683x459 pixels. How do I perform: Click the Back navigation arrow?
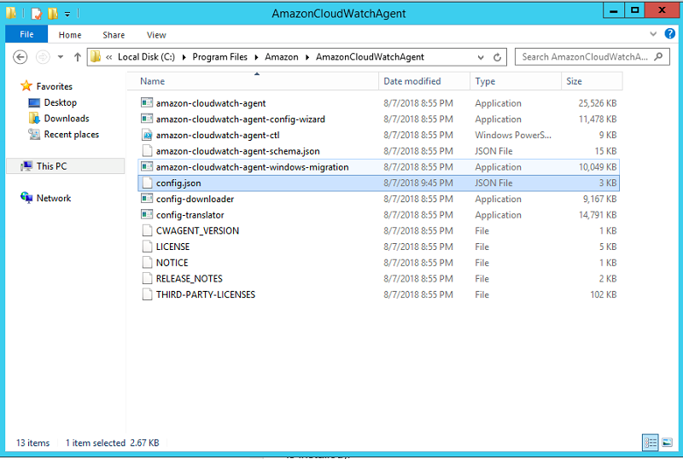(x=20, y=57)
